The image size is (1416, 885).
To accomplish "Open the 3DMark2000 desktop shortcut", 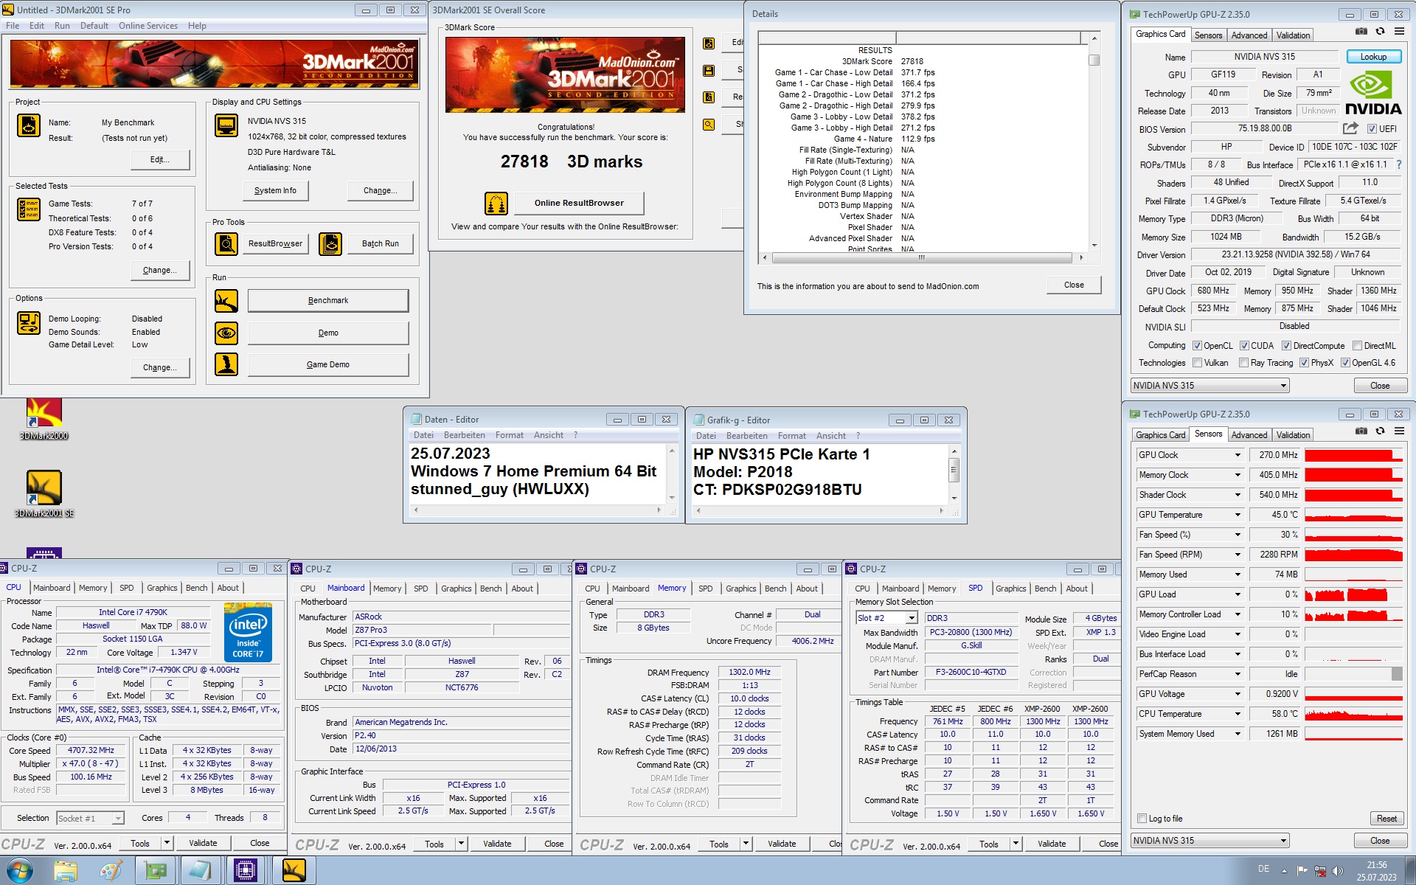I will pyautogui.click(x=44, y=419).
